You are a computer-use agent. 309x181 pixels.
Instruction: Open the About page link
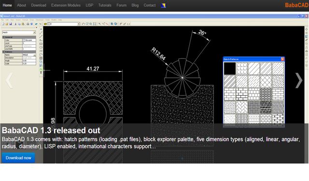21,5
